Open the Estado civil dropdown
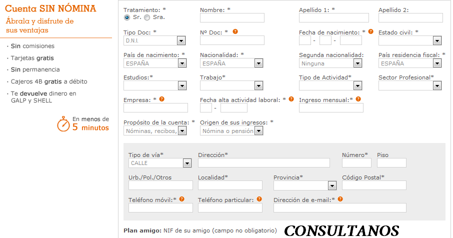Image resolution: width=453 pixels, height=238 pixels. coord(437,41)
